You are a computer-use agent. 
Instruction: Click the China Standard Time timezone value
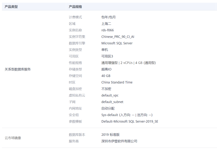coord(117,82)
